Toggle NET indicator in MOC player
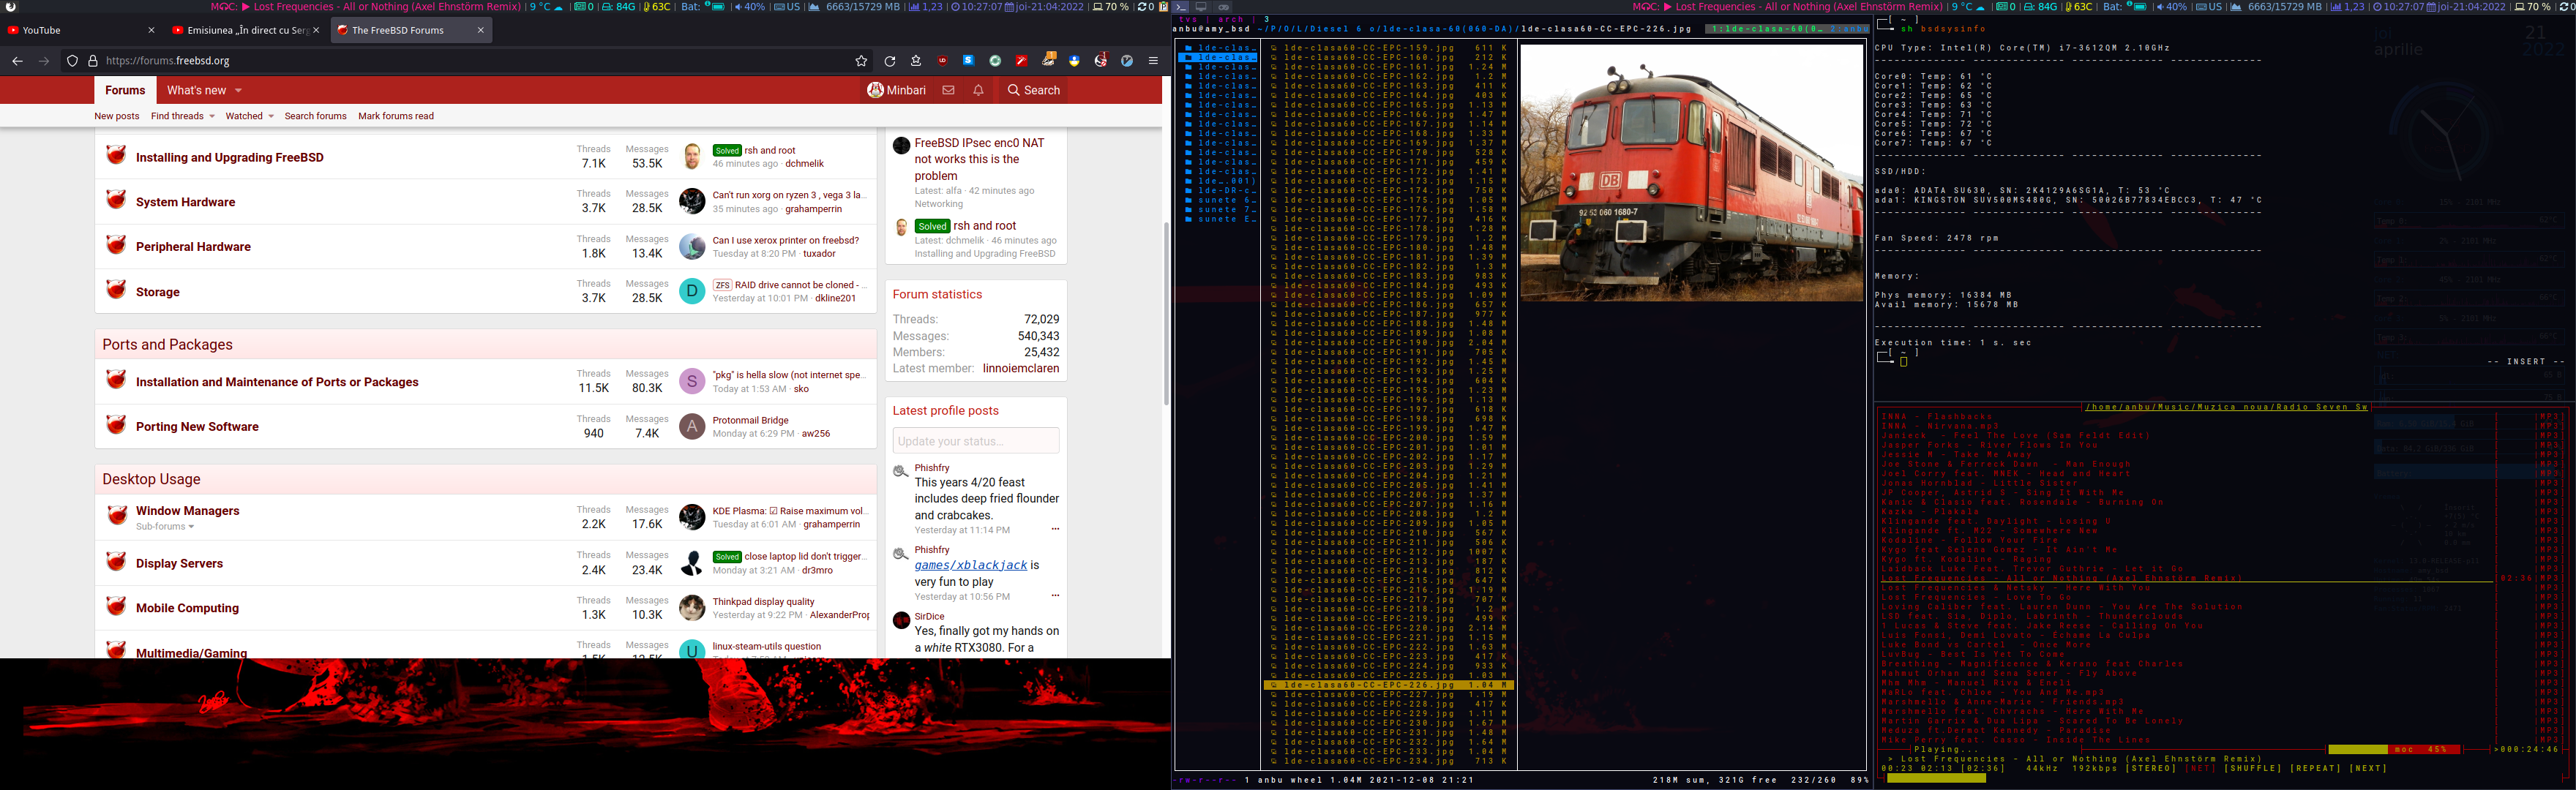This screenshot has width=2576, height=790. [2200, 768]
